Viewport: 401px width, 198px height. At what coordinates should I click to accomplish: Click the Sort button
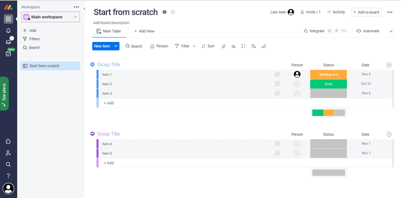208,46
